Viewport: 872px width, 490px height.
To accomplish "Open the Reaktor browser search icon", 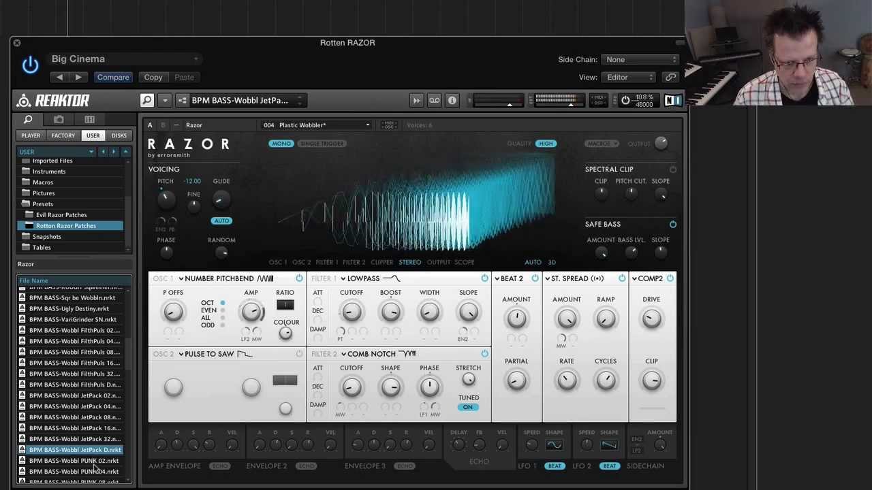I will (x=146, y=101).
